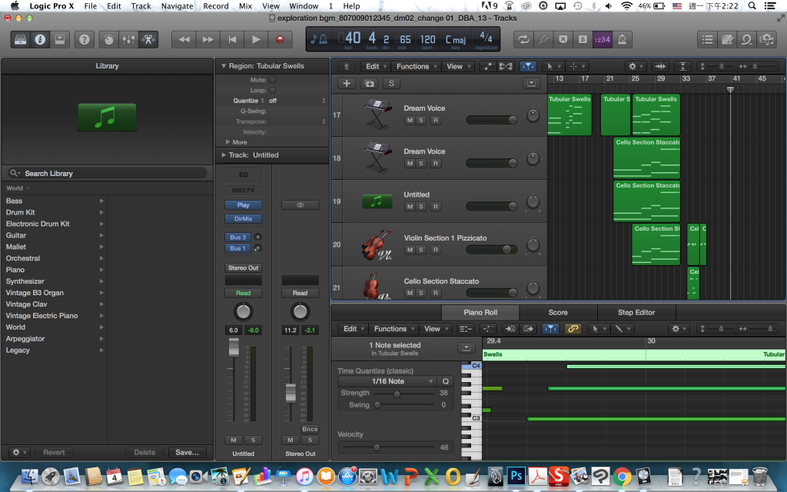The width and height of the screenshot is (787, 492).
Task: Open the Media Browsers button
Action: (767, 39)
